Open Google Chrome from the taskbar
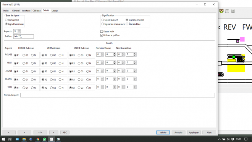 pos(38,139)
